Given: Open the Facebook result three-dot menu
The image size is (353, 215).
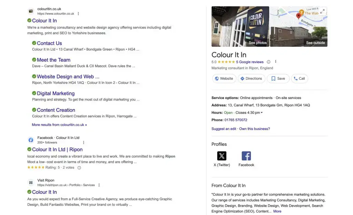Looking at the screenshot, I should (83, 142).
